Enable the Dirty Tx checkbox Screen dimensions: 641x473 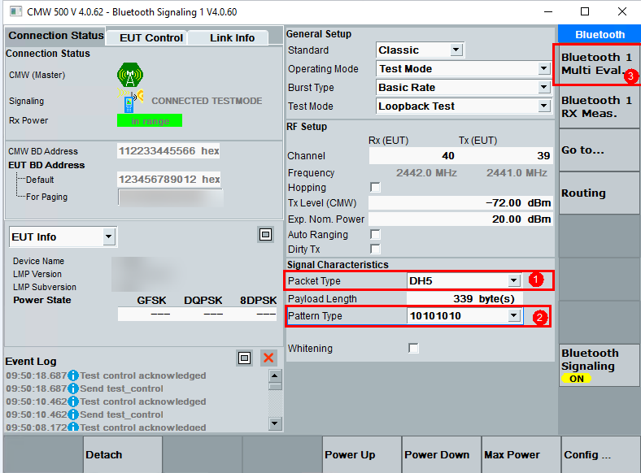[375, 250]
